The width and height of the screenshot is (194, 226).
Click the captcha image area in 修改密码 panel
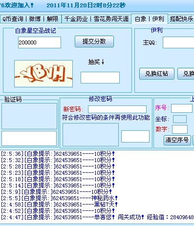point(90,135)
